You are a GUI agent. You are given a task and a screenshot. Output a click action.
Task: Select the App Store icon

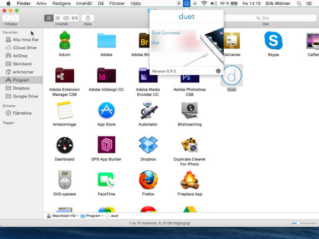pos(106,110)
